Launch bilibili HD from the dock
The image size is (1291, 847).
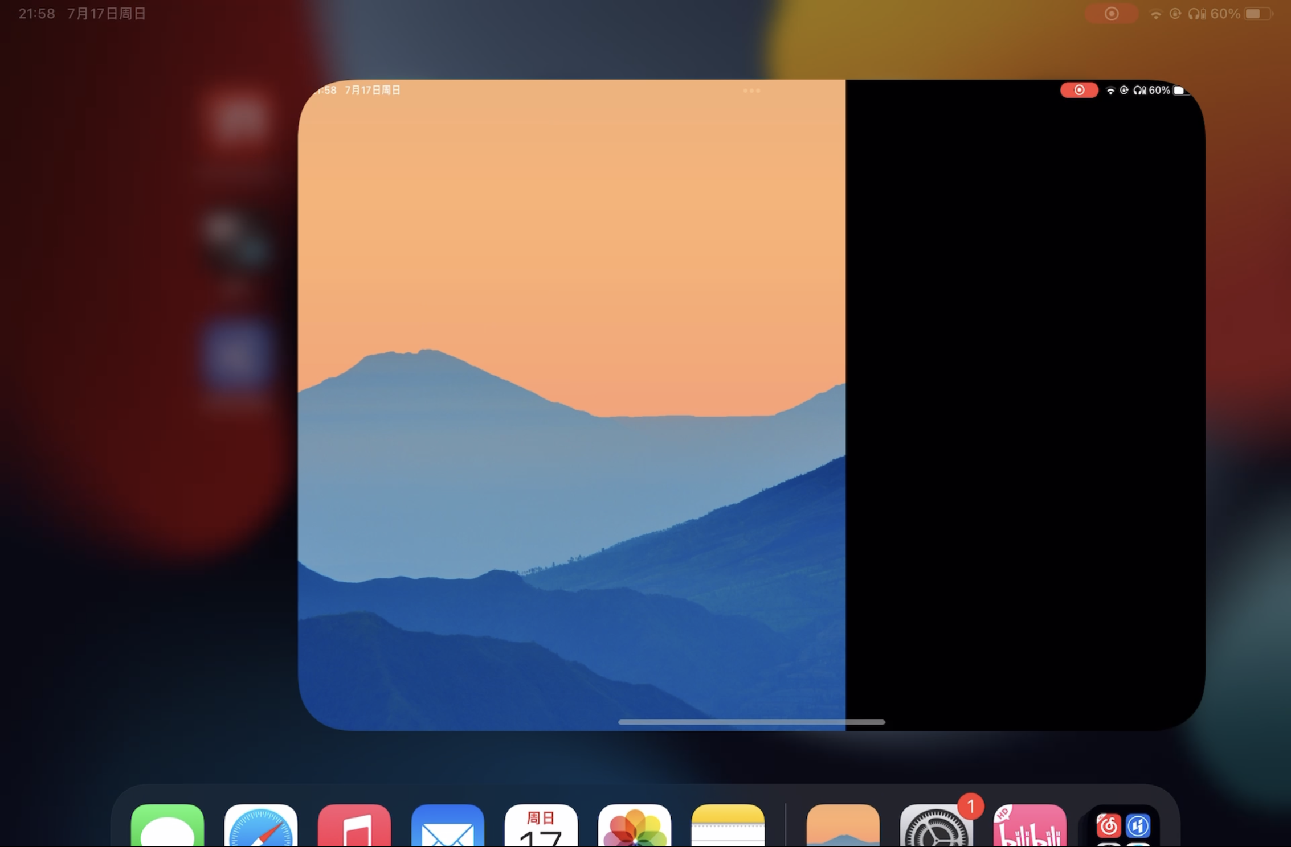coord(1029,827)
